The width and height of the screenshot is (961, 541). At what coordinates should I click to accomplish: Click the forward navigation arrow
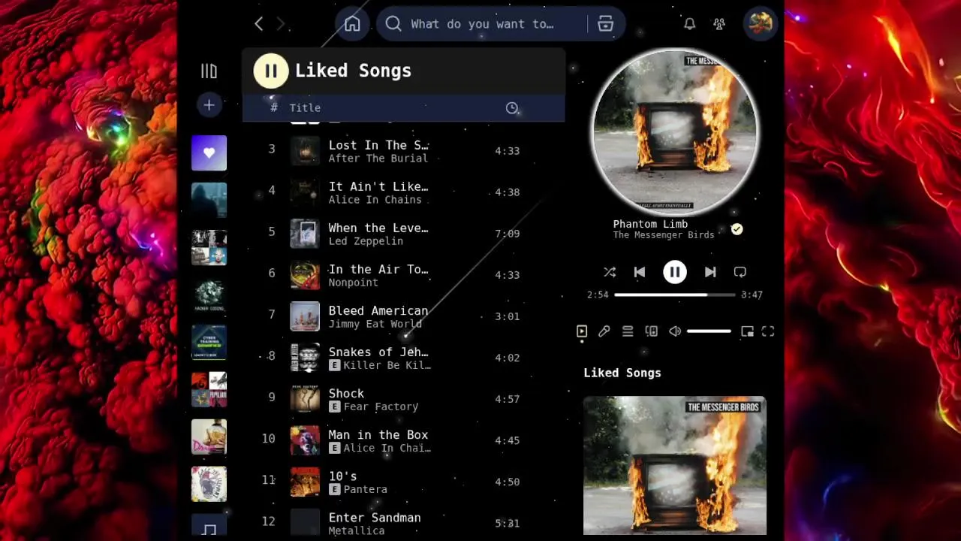[281, 24]
